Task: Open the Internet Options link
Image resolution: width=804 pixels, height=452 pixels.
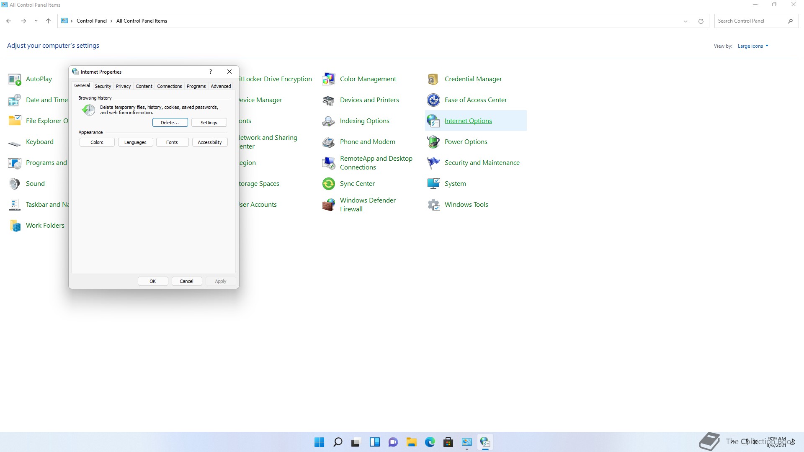Action: 468,121
